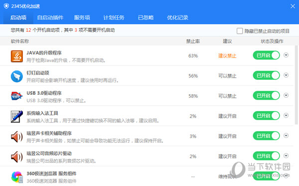Toggle off JAVA的升级程序 startup switch
The height and width of the screenshot is (186, 299).
266,55
